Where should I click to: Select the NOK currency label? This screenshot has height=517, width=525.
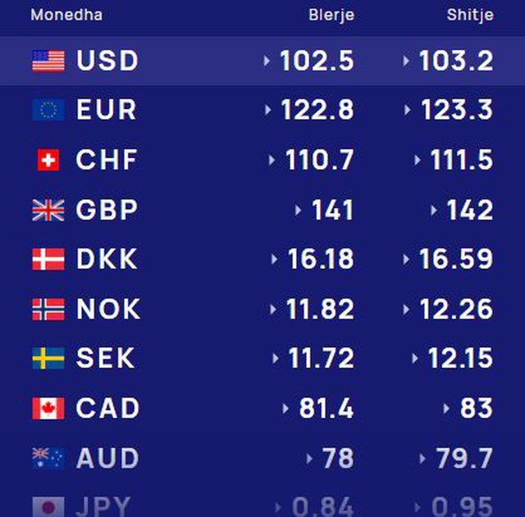(108, 310)
